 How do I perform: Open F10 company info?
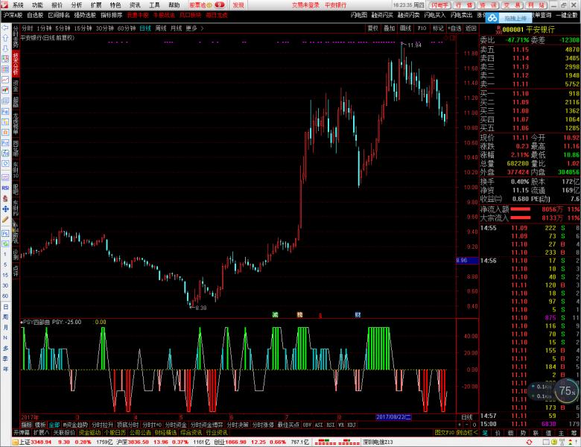click(422, 28)
